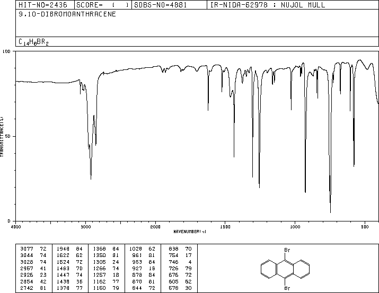Select the 2742 peak entry in the table
The width and height of the screenshot is (379, 293).
tap(33, 288)
